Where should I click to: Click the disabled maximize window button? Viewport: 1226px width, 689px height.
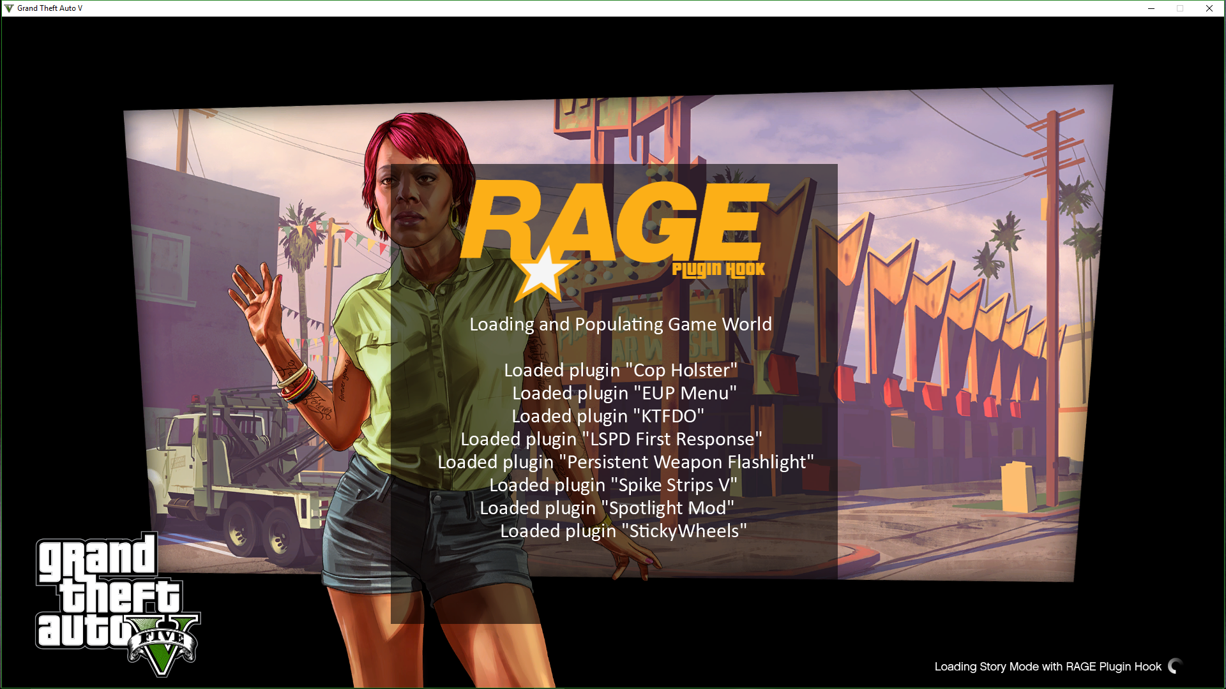coord(1180,8)
